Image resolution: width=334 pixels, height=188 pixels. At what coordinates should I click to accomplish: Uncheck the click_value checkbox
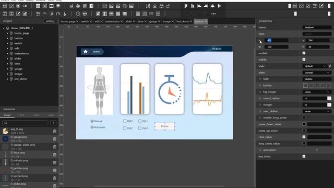tap(304, 137)
